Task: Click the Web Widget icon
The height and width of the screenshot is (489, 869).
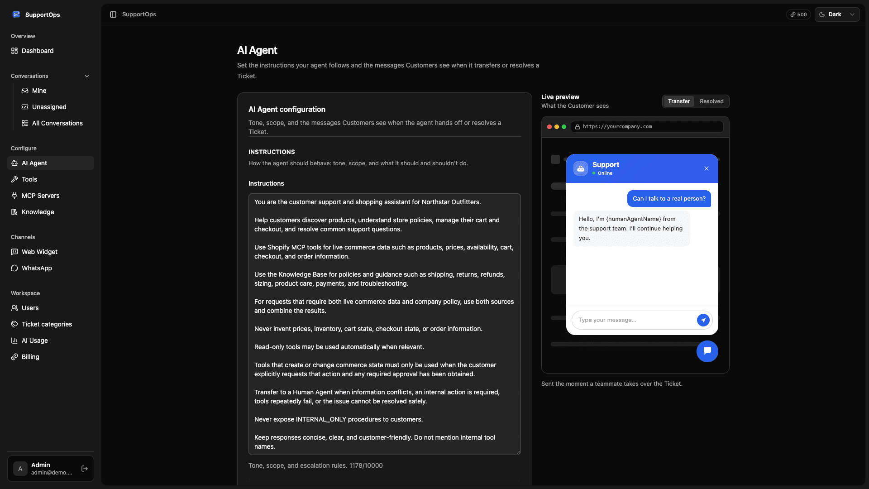Action: point(14,252)
